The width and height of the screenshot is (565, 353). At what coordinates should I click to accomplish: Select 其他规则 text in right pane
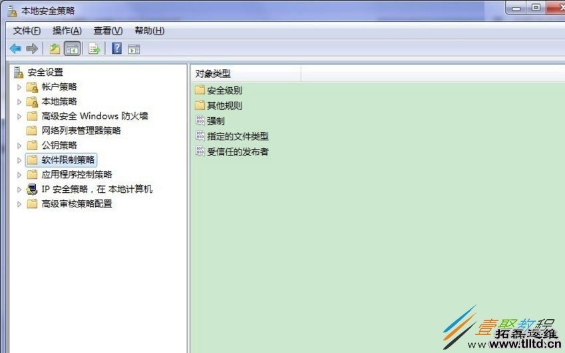click(x=224, y=106)
